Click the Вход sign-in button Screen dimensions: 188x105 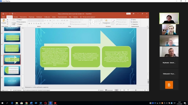128,14
